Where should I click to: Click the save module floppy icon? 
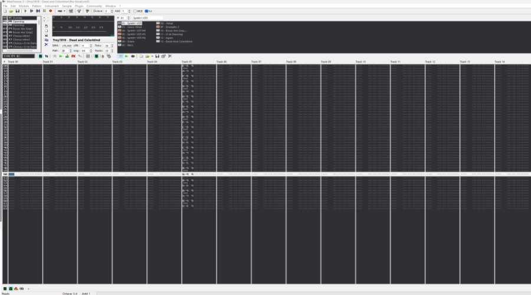(x=18, y=11)
